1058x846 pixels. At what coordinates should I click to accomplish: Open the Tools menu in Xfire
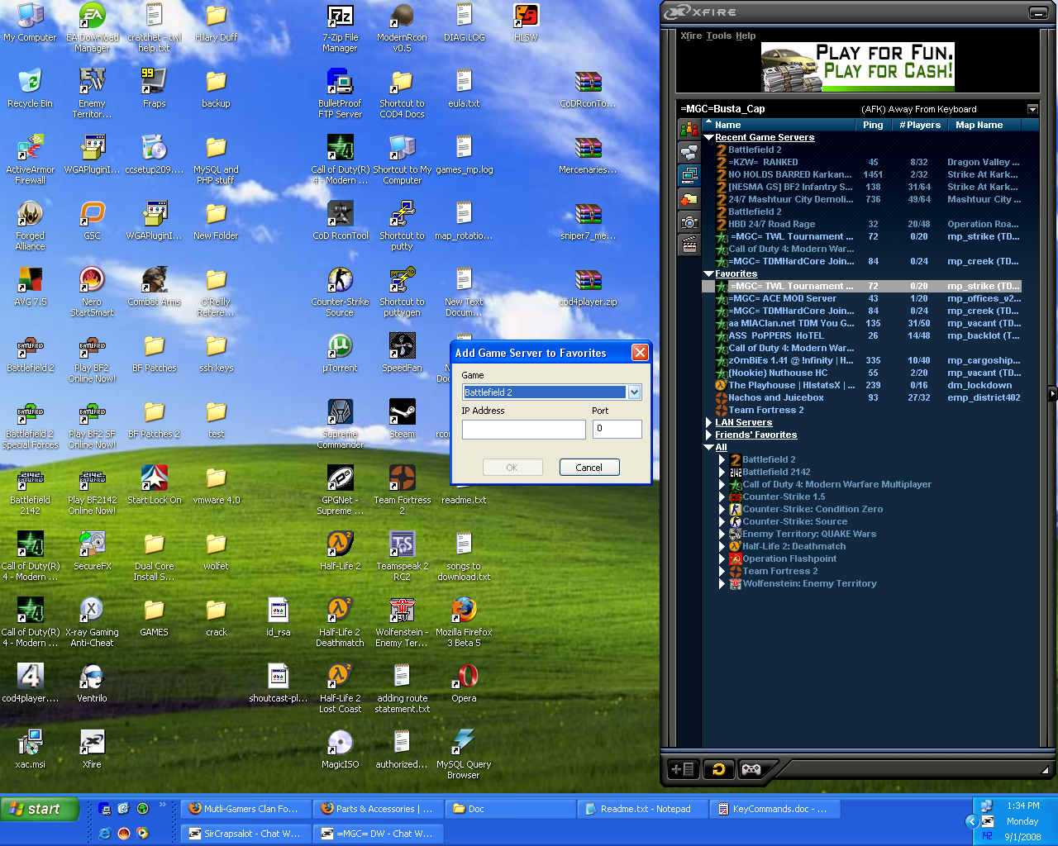pyautogui.click(x=719, y=36)
